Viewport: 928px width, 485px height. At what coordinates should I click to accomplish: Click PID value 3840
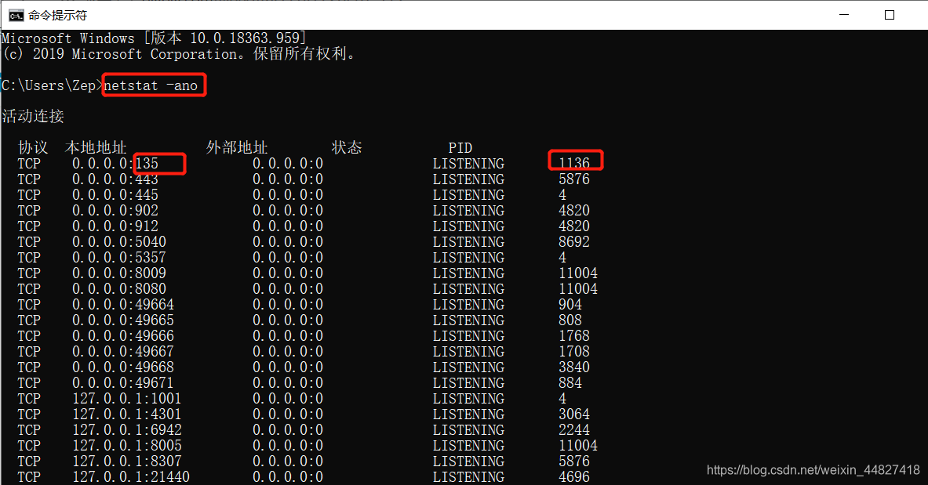tap(574, 367)
